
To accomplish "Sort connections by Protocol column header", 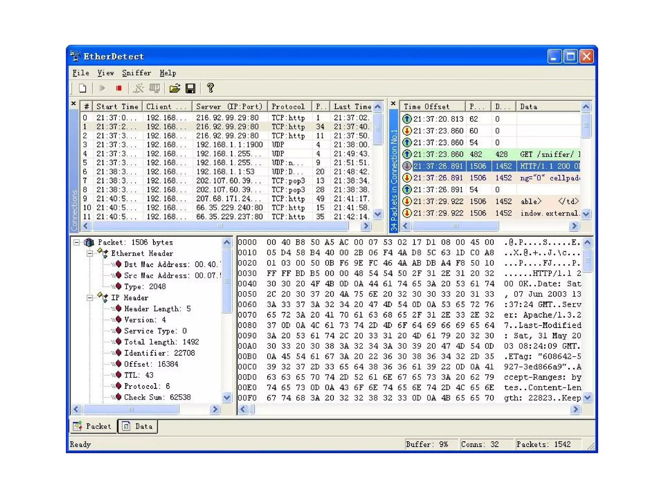I will (288, 107).
